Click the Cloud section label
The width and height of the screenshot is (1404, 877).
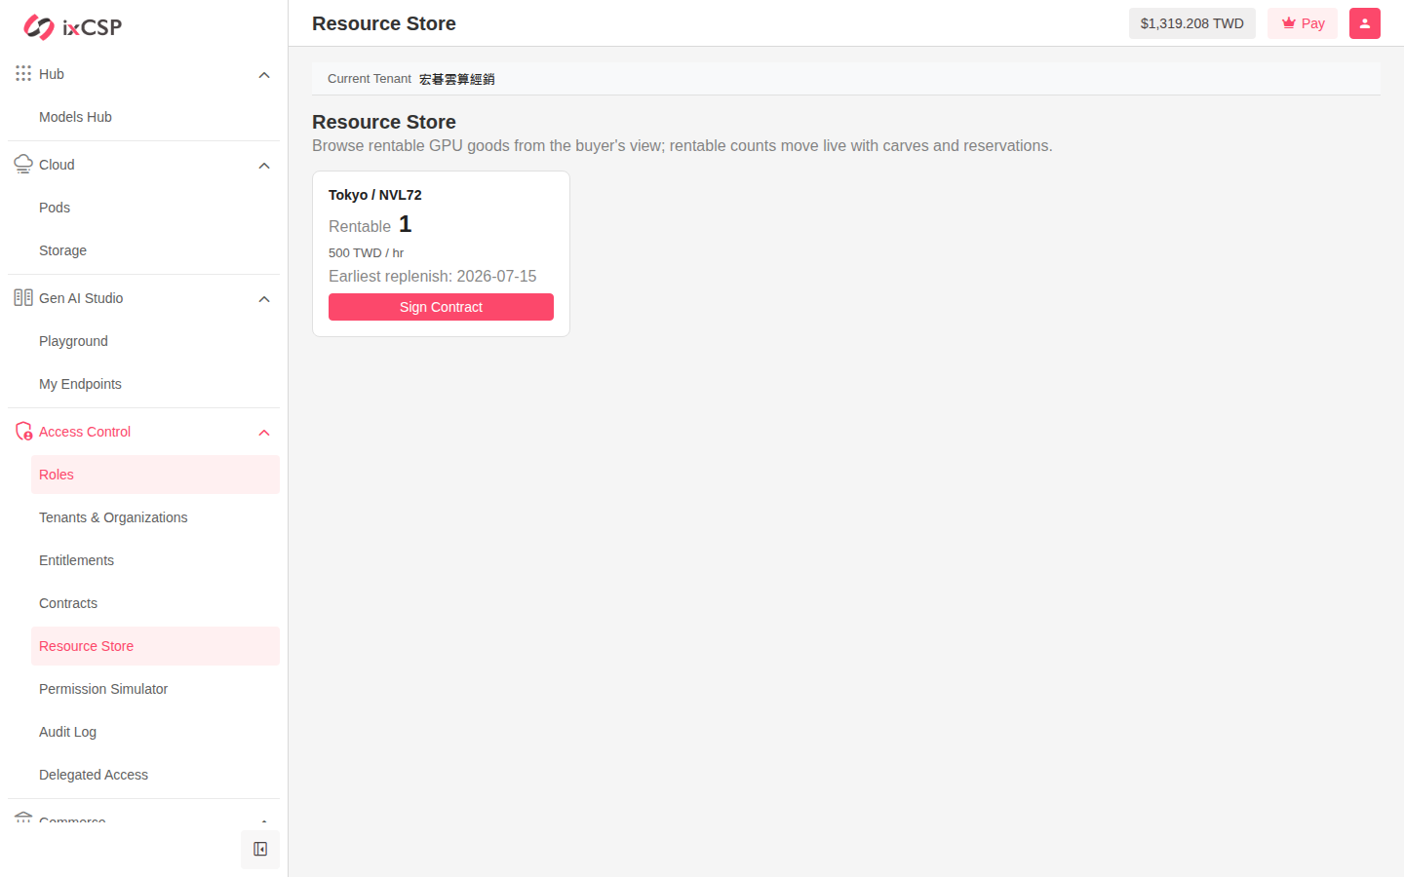tap(57, 165)
